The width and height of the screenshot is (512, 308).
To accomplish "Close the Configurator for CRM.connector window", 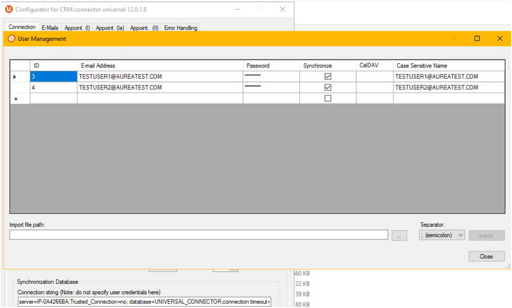I will coord(282,9).
